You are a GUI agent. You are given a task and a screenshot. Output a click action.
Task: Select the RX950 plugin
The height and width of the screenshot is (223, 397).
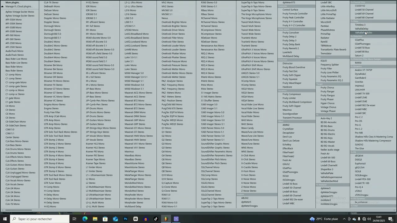coord(358,63)
